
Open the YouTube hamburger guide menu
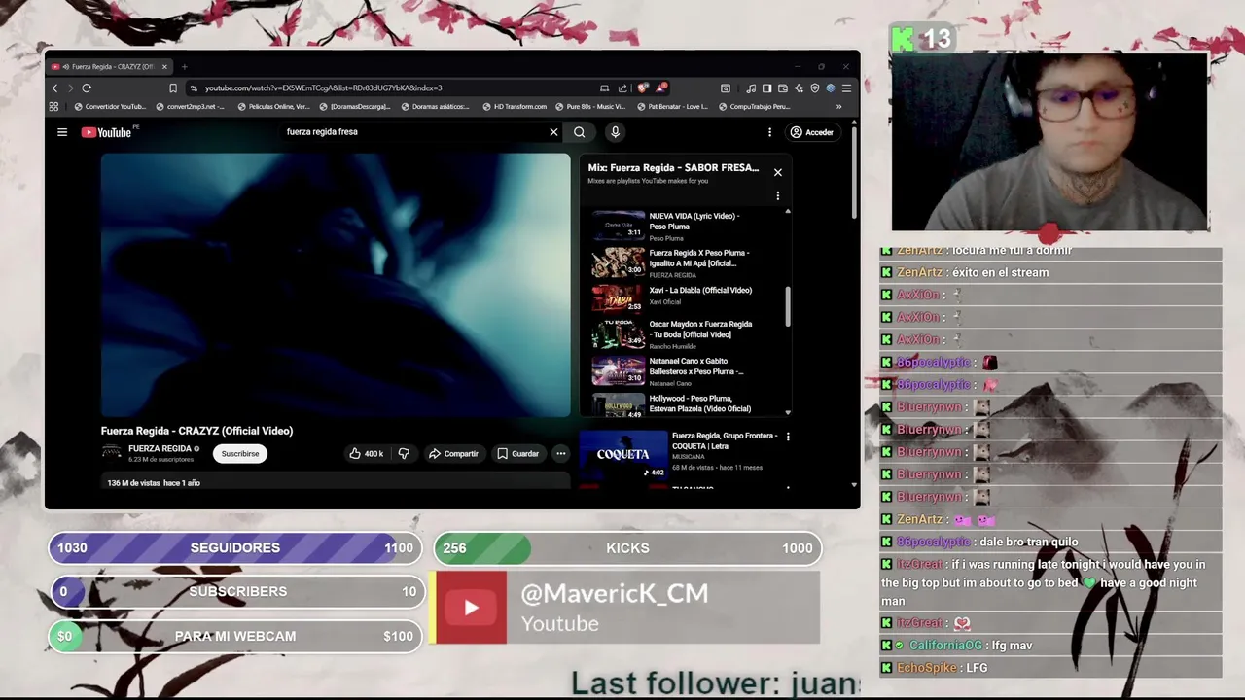[x=62, y=132]
